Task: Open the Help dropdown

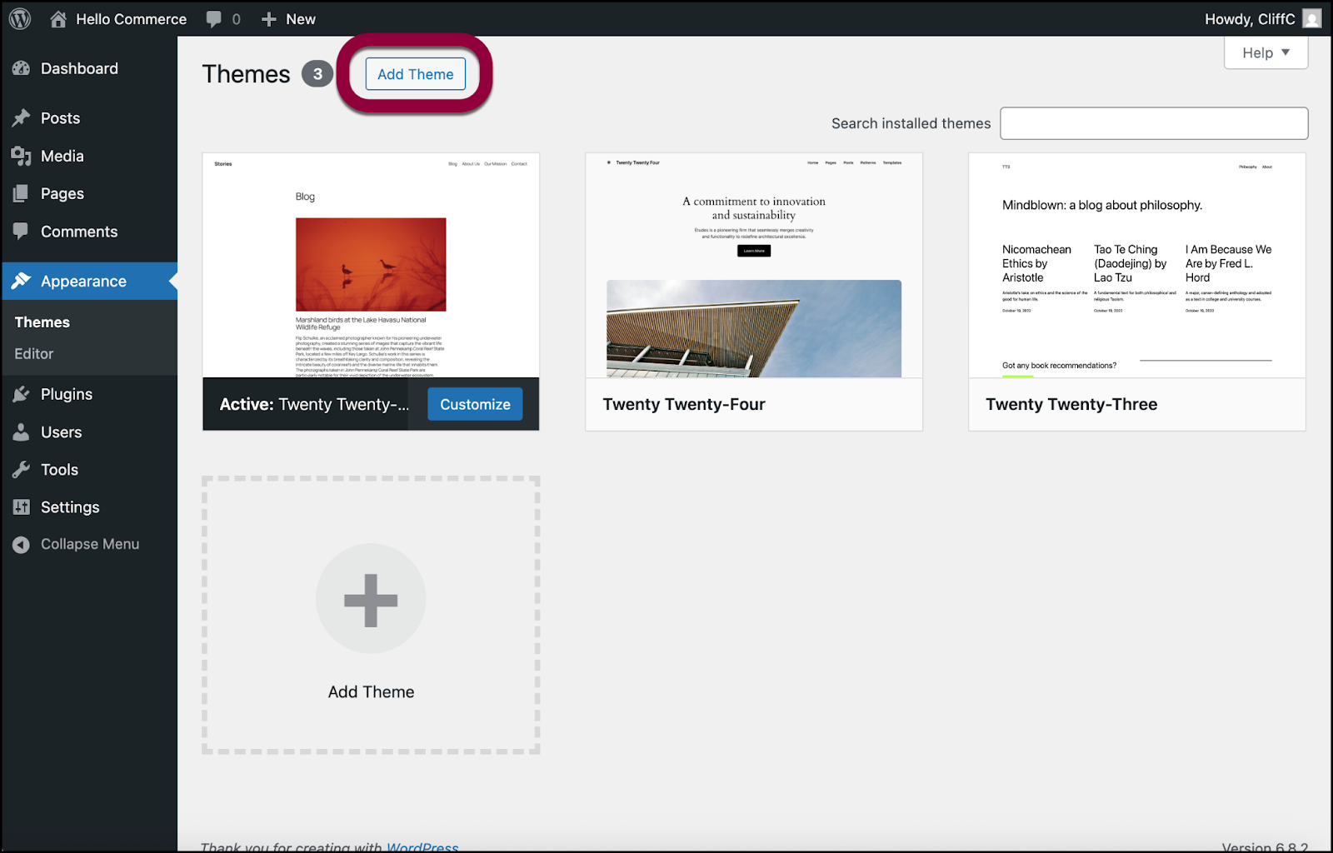Action: 1266,52
